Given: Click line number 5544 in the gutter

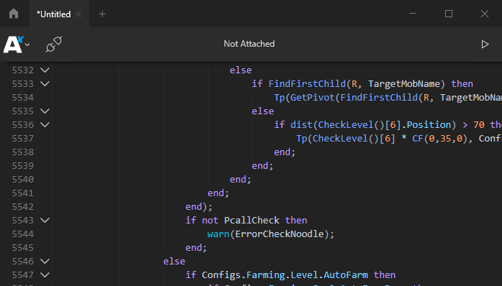Looking at the screenshot, I should click(x=23, y=234).
